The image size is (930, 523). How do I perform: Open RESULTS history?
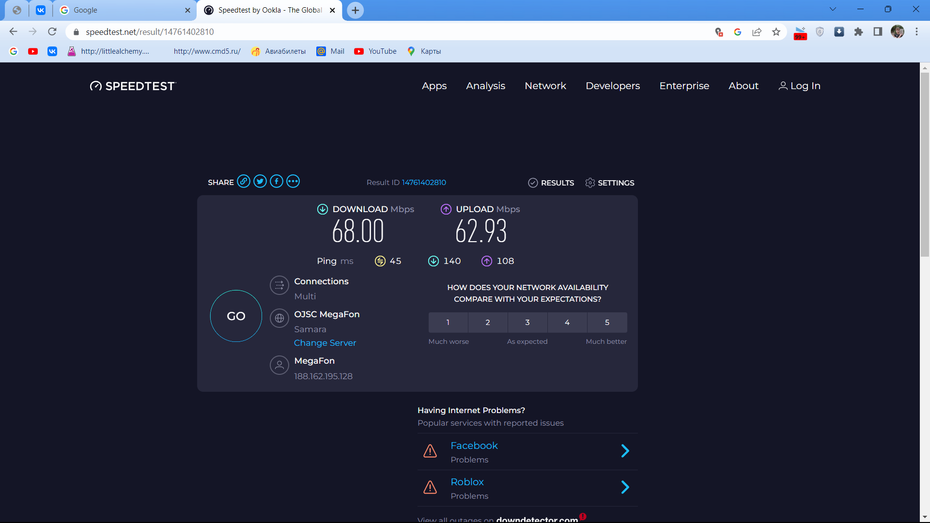coord(551,183)
